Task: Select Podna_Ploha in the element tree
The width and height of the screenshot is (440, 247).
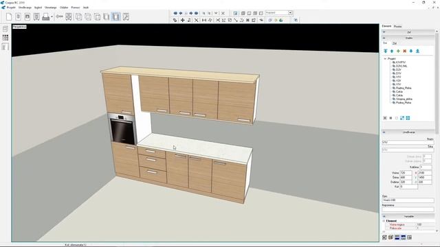Action: (404, 102)
